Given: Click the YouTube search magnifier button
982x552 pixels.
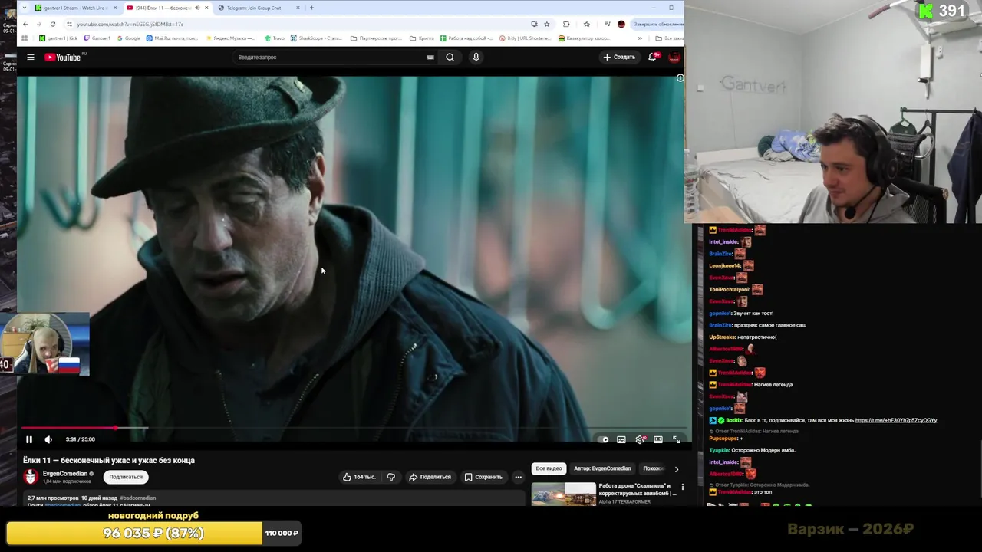Looking at the screenshot, I should 450,57.
